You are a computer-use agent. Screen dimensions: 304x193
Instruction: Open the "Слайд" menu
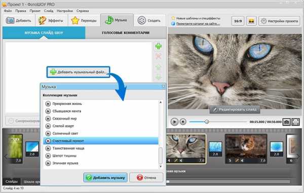tap(49, 11)
